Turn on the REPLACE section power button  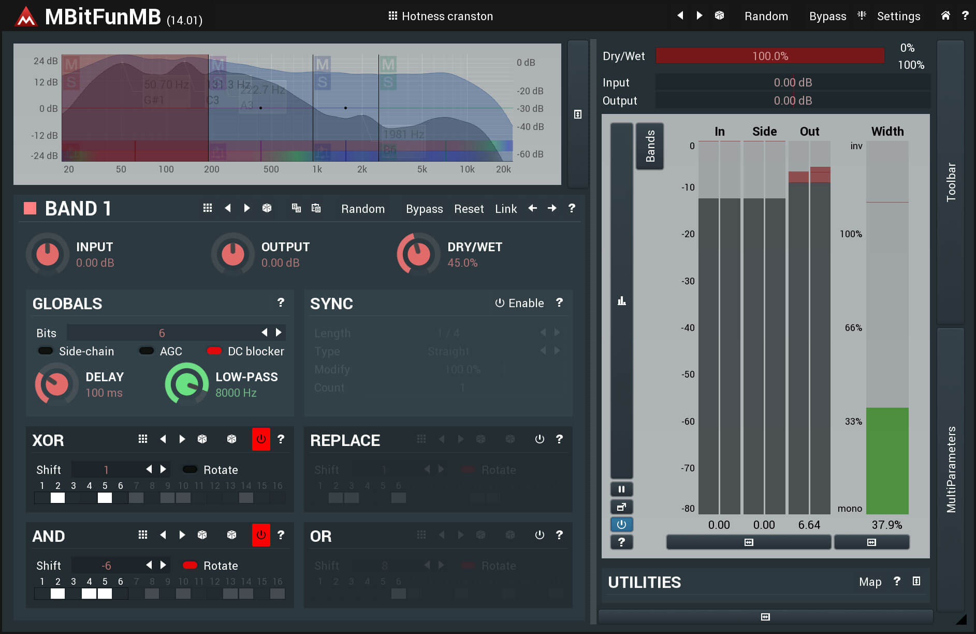click(540, 439)
